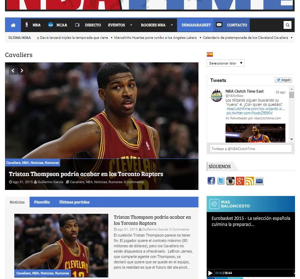The image size is (300, 279).
Task: Open the article list Tristan Thompson title
Action: [x=152, y=220]
